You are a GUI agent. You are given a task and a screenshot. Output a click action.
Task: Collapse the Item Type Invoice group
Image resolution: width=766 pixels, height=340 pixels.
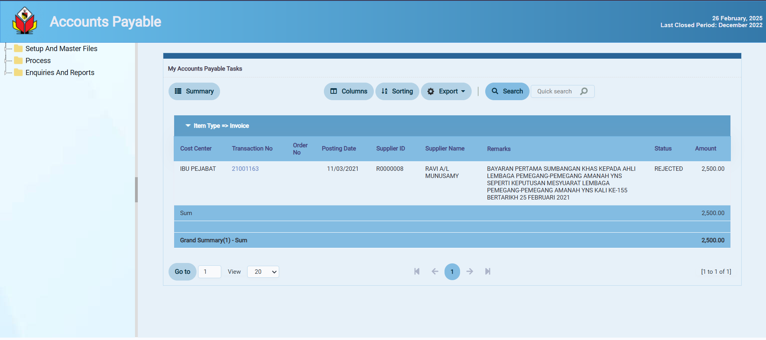click(x=188, y=126)
